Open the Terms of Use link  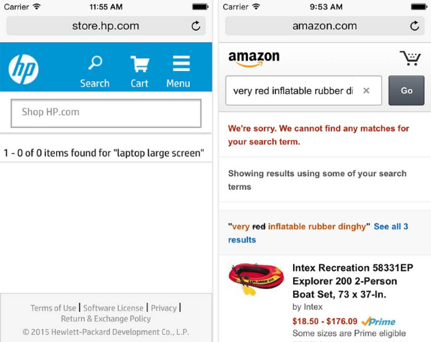[x=53, y=308]
